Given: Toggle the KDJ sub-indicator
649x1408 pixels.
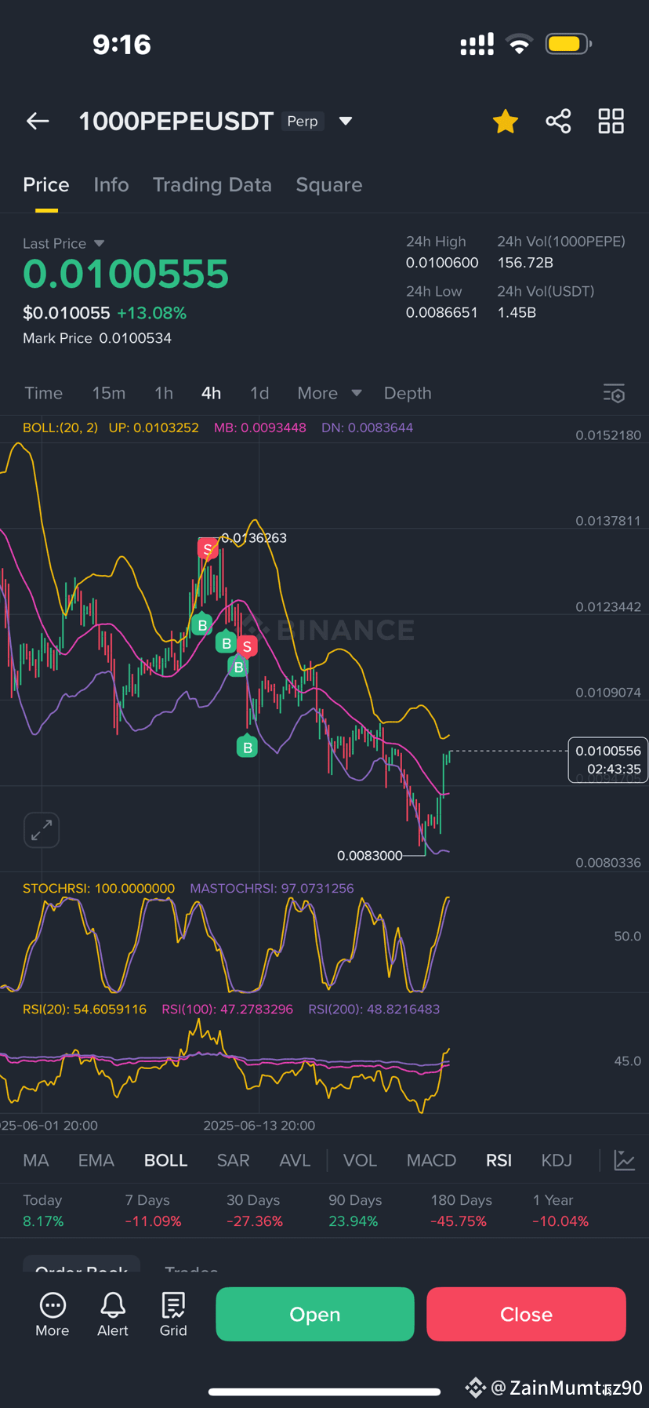Looking at the screenshot, I should coord(557,1160).
